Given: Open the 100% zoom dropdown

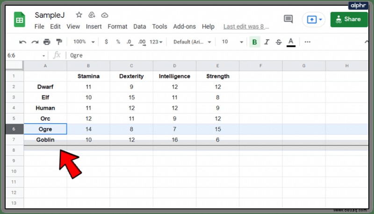Looking at the screenshot, I should pyautogui.click(x=84, y=42).
